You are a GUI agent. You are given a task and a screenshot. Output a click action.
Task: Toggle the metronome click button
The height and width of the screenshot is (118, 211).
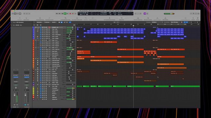(147, 14)
